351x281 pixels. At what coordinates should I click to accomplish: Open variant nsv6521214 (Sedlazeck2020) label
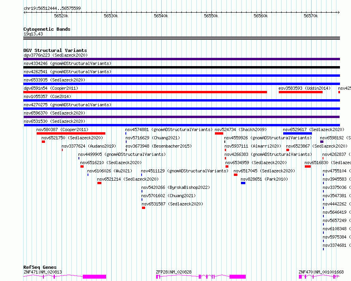(x=128, y=179)
